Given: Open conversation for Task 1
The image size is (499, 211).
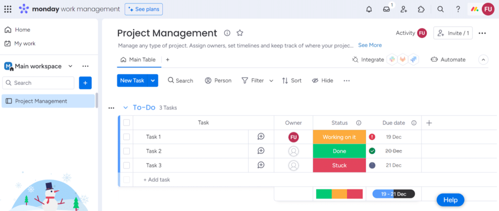Looking at the screenshot, I should point(261,136).
